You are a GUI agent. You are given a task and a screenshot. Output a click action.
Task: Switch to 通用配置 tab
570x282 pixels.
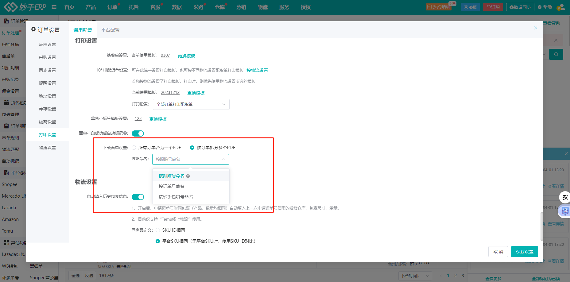click(x=83, y=30)
